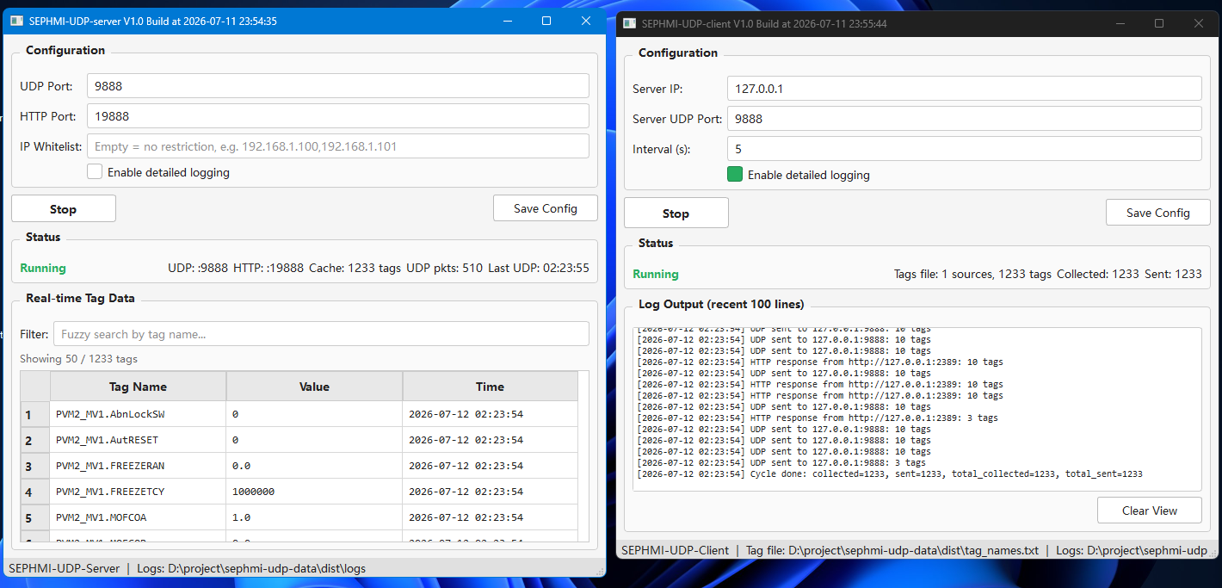Image resolution: width=1222 pixels, height=588 pixels.
Task: Click the Server IP field 127.0.0.1
Action: (x=965, y=89)
